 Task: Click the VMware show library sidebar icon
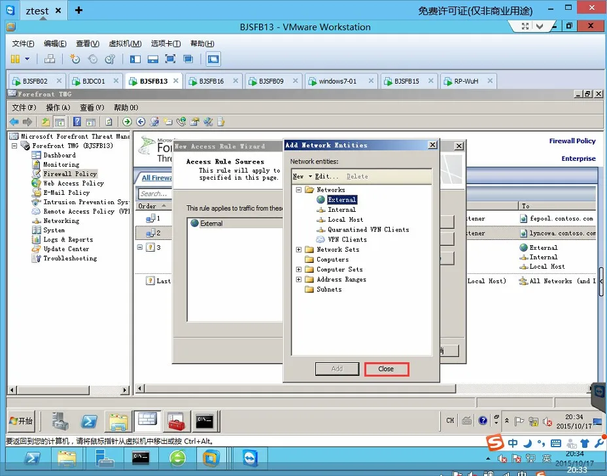135,59
